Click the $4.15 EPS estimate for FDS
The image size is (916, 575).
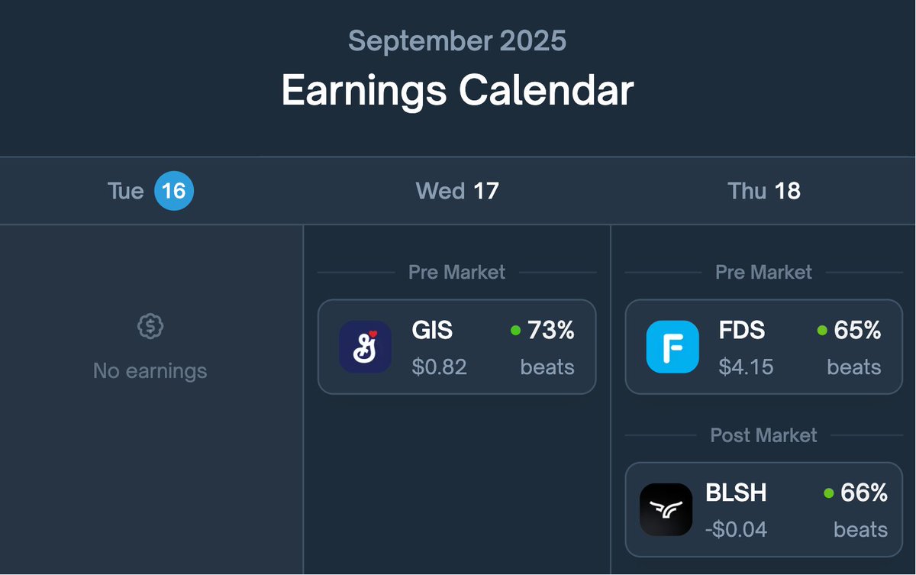746,367
